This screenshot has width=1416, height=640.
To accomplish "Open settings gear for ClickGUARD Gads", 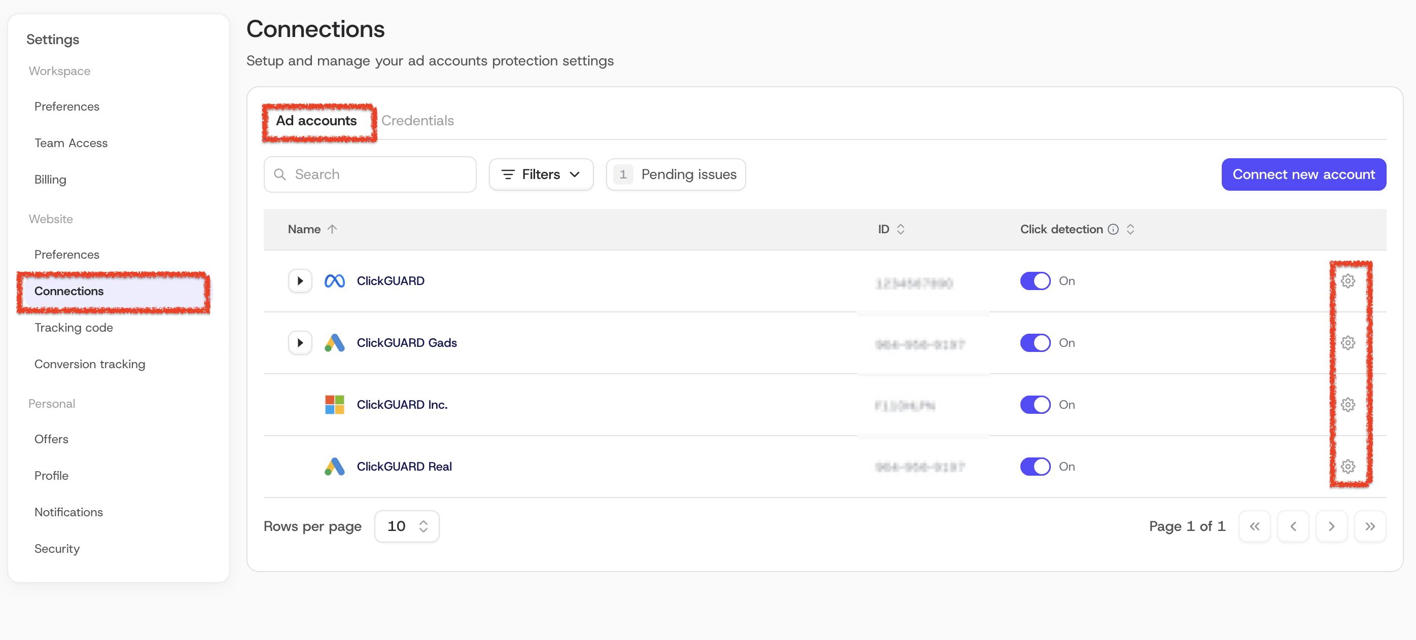I will pos(1348,343).
